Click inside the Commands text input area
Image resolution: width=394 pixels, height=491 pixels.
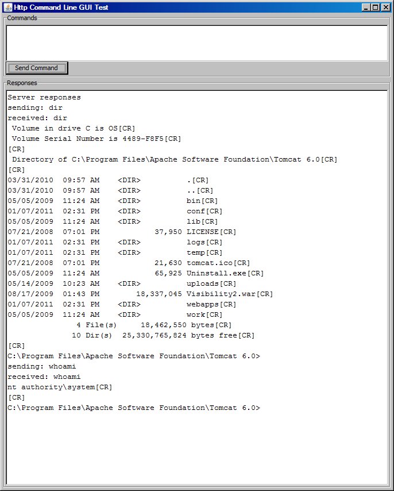click(x=196, y=43)
